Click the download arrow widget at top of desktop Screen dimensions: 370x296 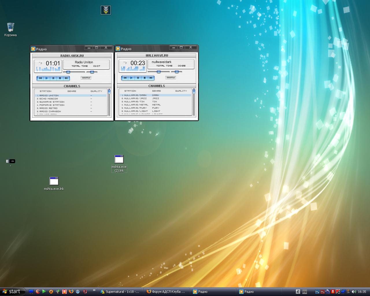coord(106,10)
